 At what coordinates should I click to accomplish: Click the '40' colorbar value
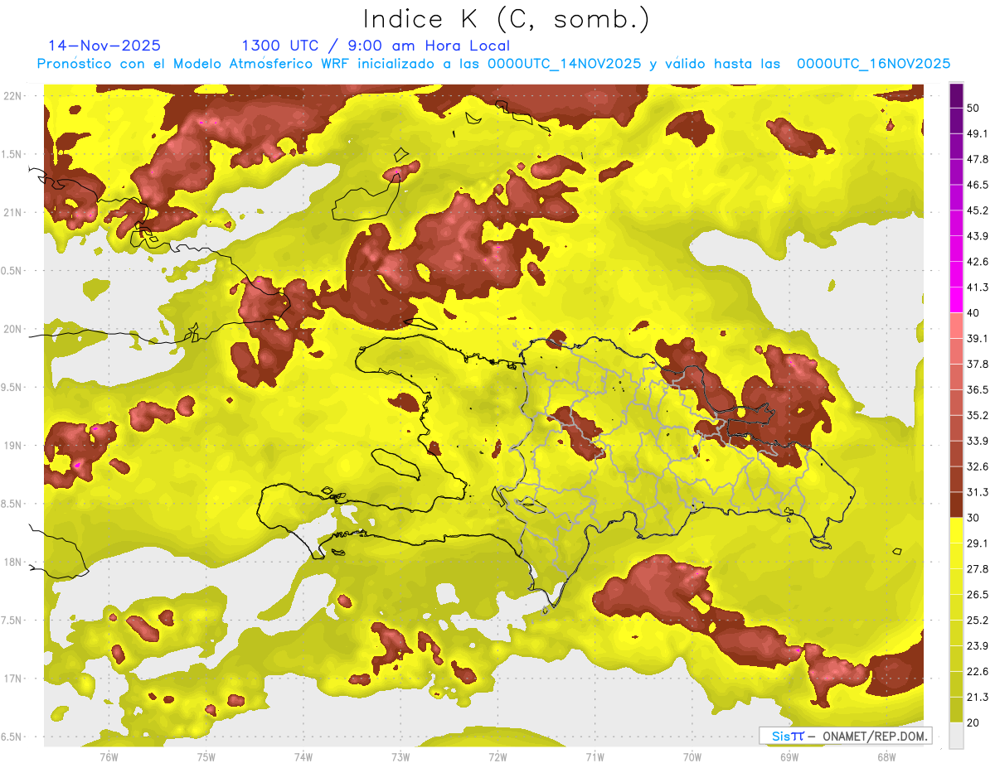[x=973, y=313]
